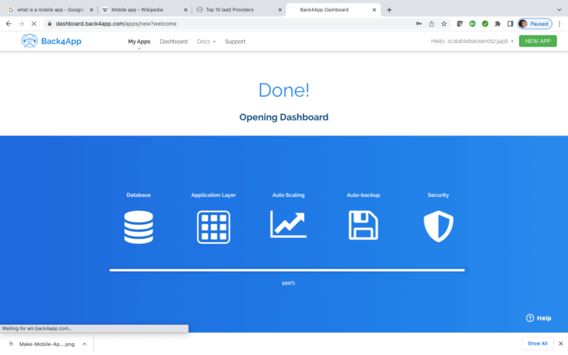The width and height of the screenshot is (568, 355).
Task: Click the Auto Scaling chart icon
Action: point(288,225)
